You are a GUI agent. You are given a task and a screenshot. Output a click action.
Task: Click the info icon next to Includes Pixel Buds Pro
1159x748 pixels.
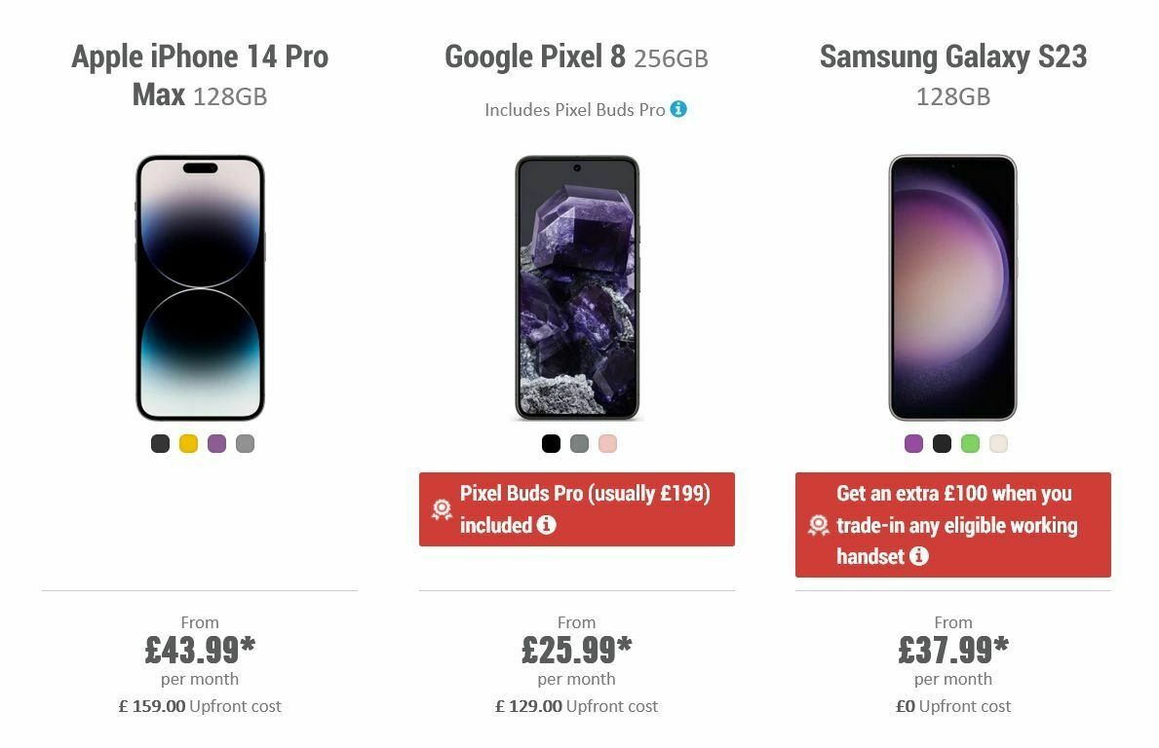pyautogui.click(x=680, y=110)
